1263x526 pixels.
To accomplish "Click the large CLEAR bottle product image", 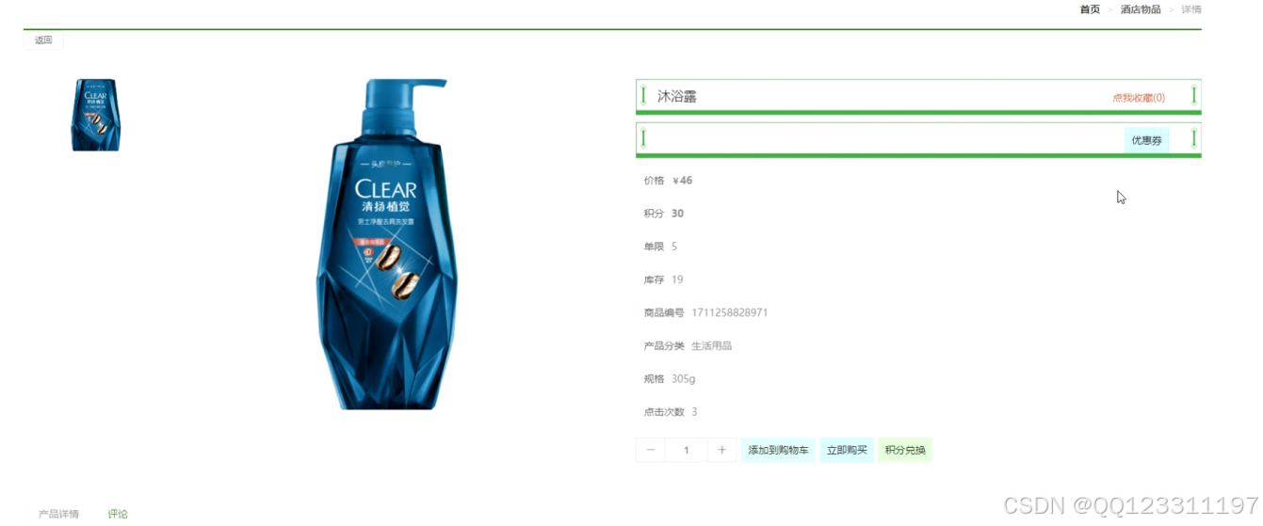I will point(387,245).
